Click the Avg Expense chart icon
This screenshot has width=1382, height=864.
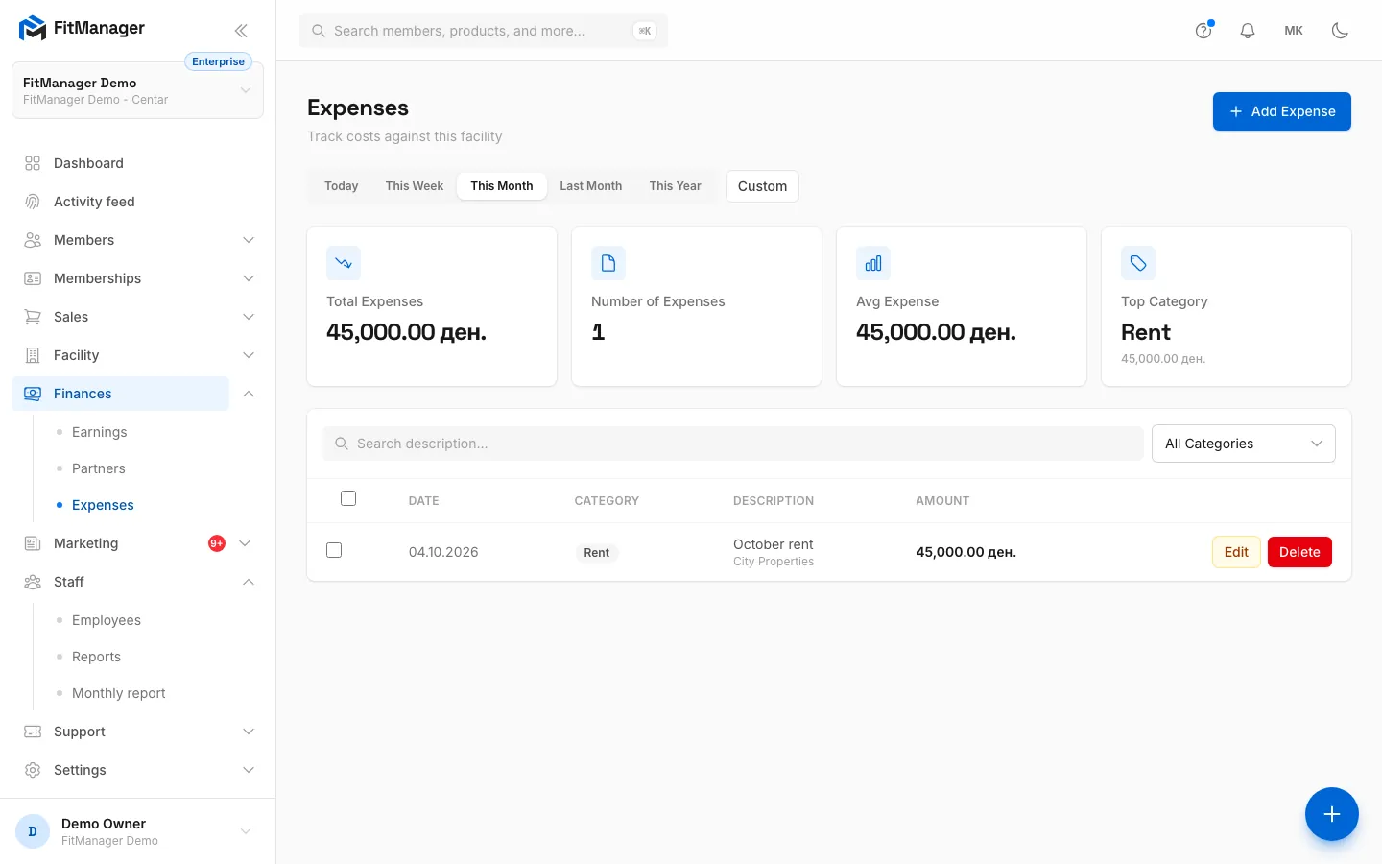click(x=873, y=263)
